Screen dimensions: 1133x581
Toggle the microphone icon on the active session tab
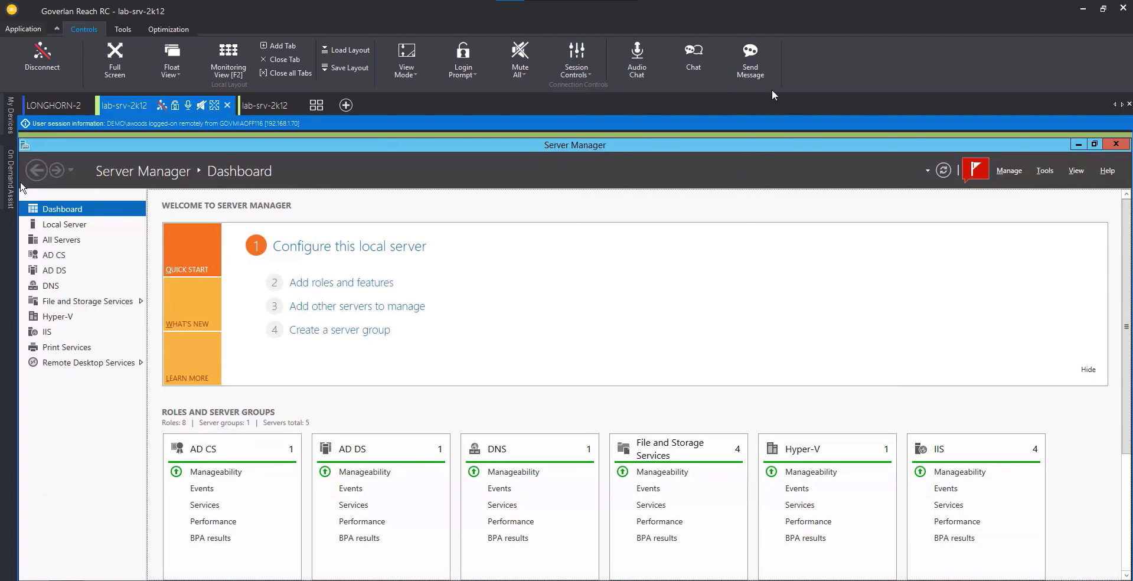[188, 105]
